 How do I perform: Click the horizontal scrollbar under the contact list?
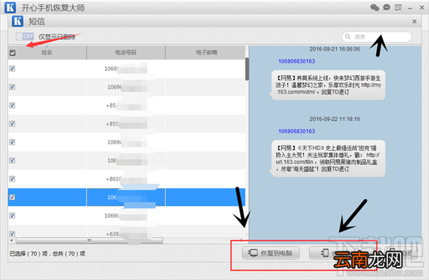coord(89,241)
